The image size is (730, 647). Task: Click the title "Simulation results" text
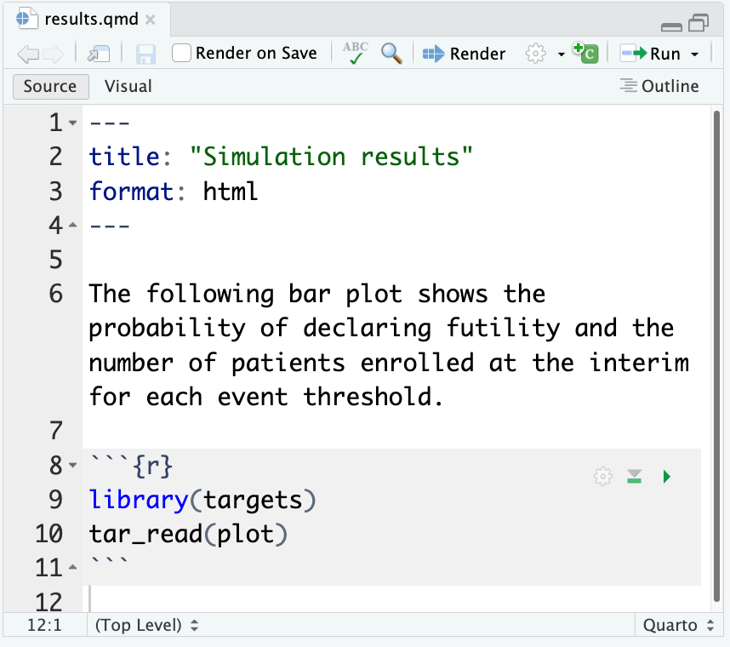[x=331, y=157]
